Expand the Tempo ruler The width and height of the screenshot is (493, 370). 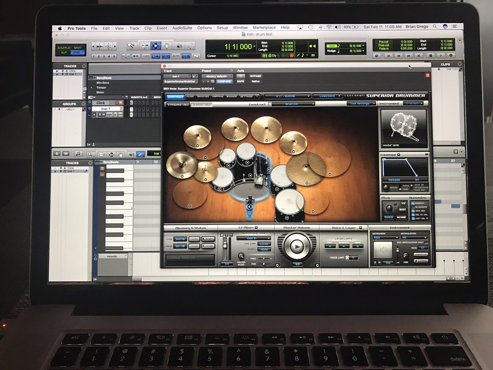tap(91, 88)
